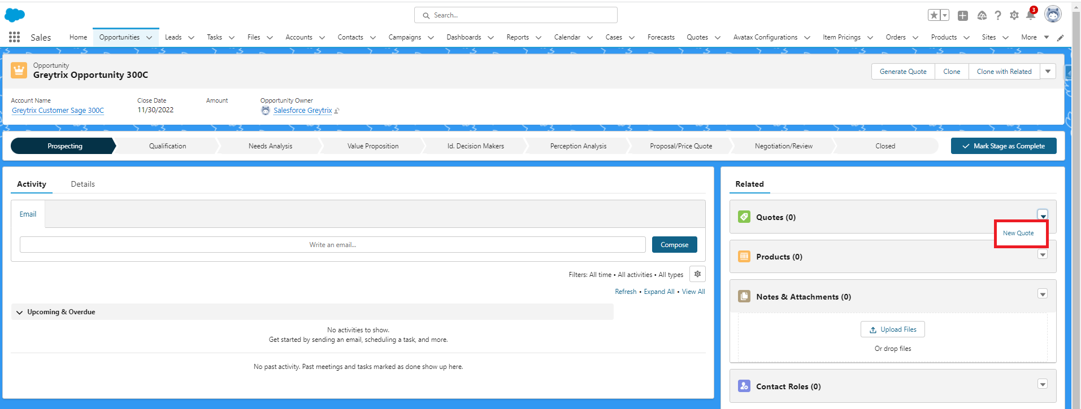Viewport: 1081px width, 409px height.
Task: Expand the Leads tab dropdown chevron
Action: pos(191,38)
